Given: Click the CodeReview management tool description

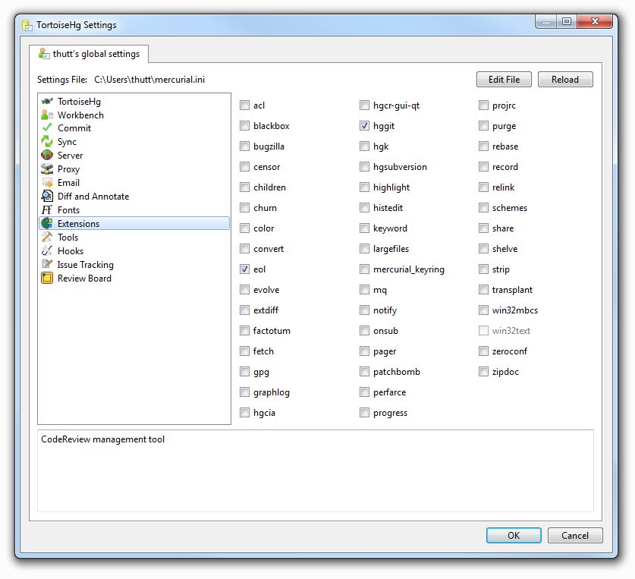Looking at the screenshot, I should click(x=103, y=439).
